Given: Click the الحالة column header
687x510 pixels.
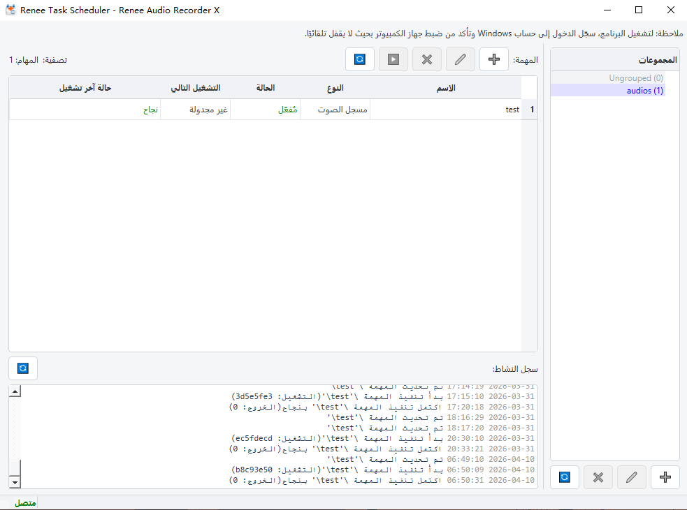Looking at the screenshot, I should (266, 88).
